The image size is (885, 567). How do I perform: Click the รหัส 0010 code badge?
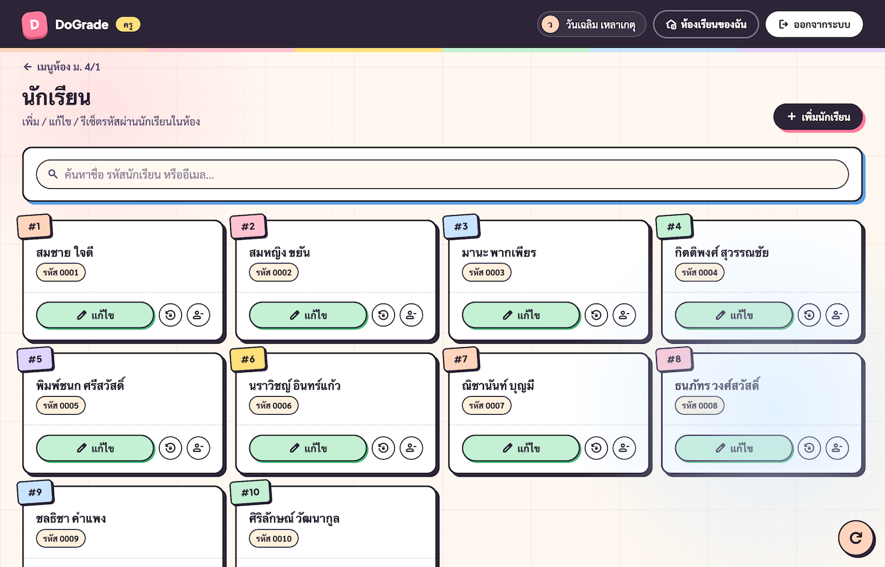coord(274,538)
